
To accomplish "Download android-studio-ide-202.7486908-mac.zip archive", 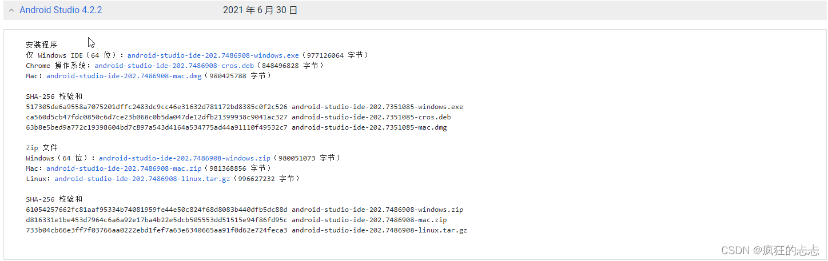I will tap(124, 168).
